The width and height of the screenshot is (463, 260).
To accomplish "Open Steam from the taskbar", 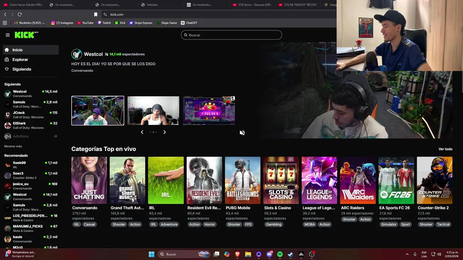I will click(290, 254).
